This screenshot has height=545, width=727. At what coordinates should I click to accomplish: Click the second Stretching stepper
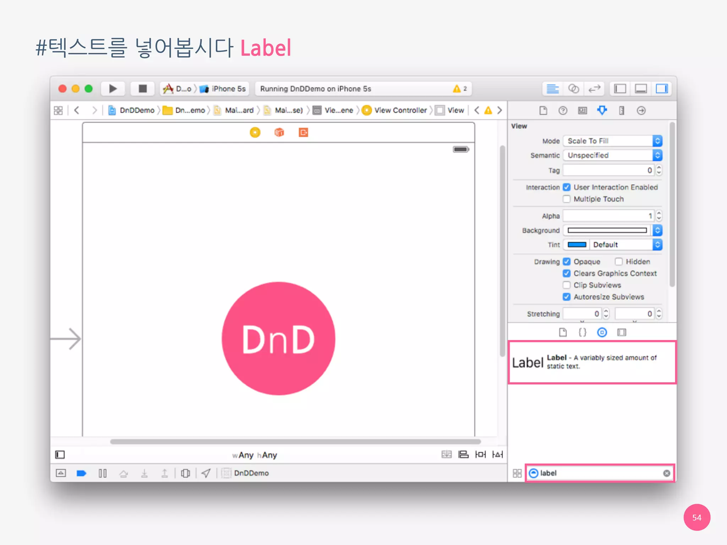click(x=659, y=314)
